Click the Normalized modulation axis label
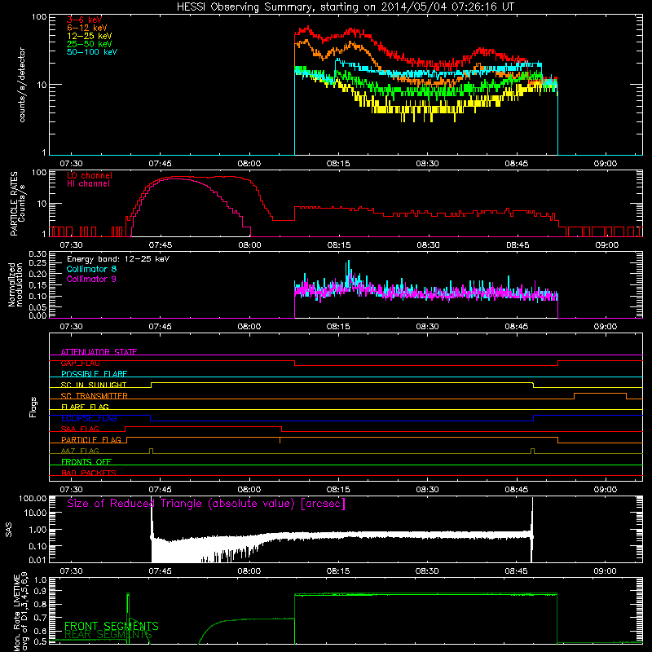The image size is (652, 652). [15, 284]
